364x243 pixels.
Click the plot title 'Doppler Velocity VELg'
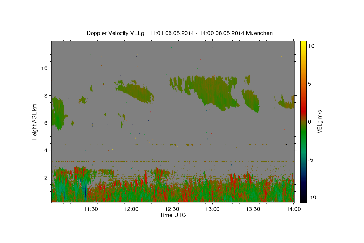click(x=116, y=33)
